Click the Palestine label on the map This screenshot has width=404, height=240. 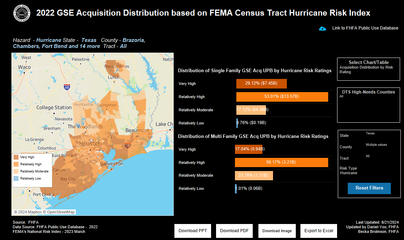(81, 59)
